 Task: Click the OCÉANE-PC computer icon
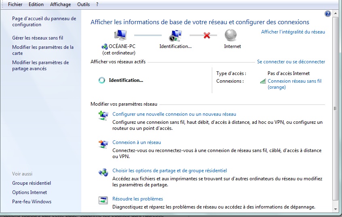coord(120,35)
